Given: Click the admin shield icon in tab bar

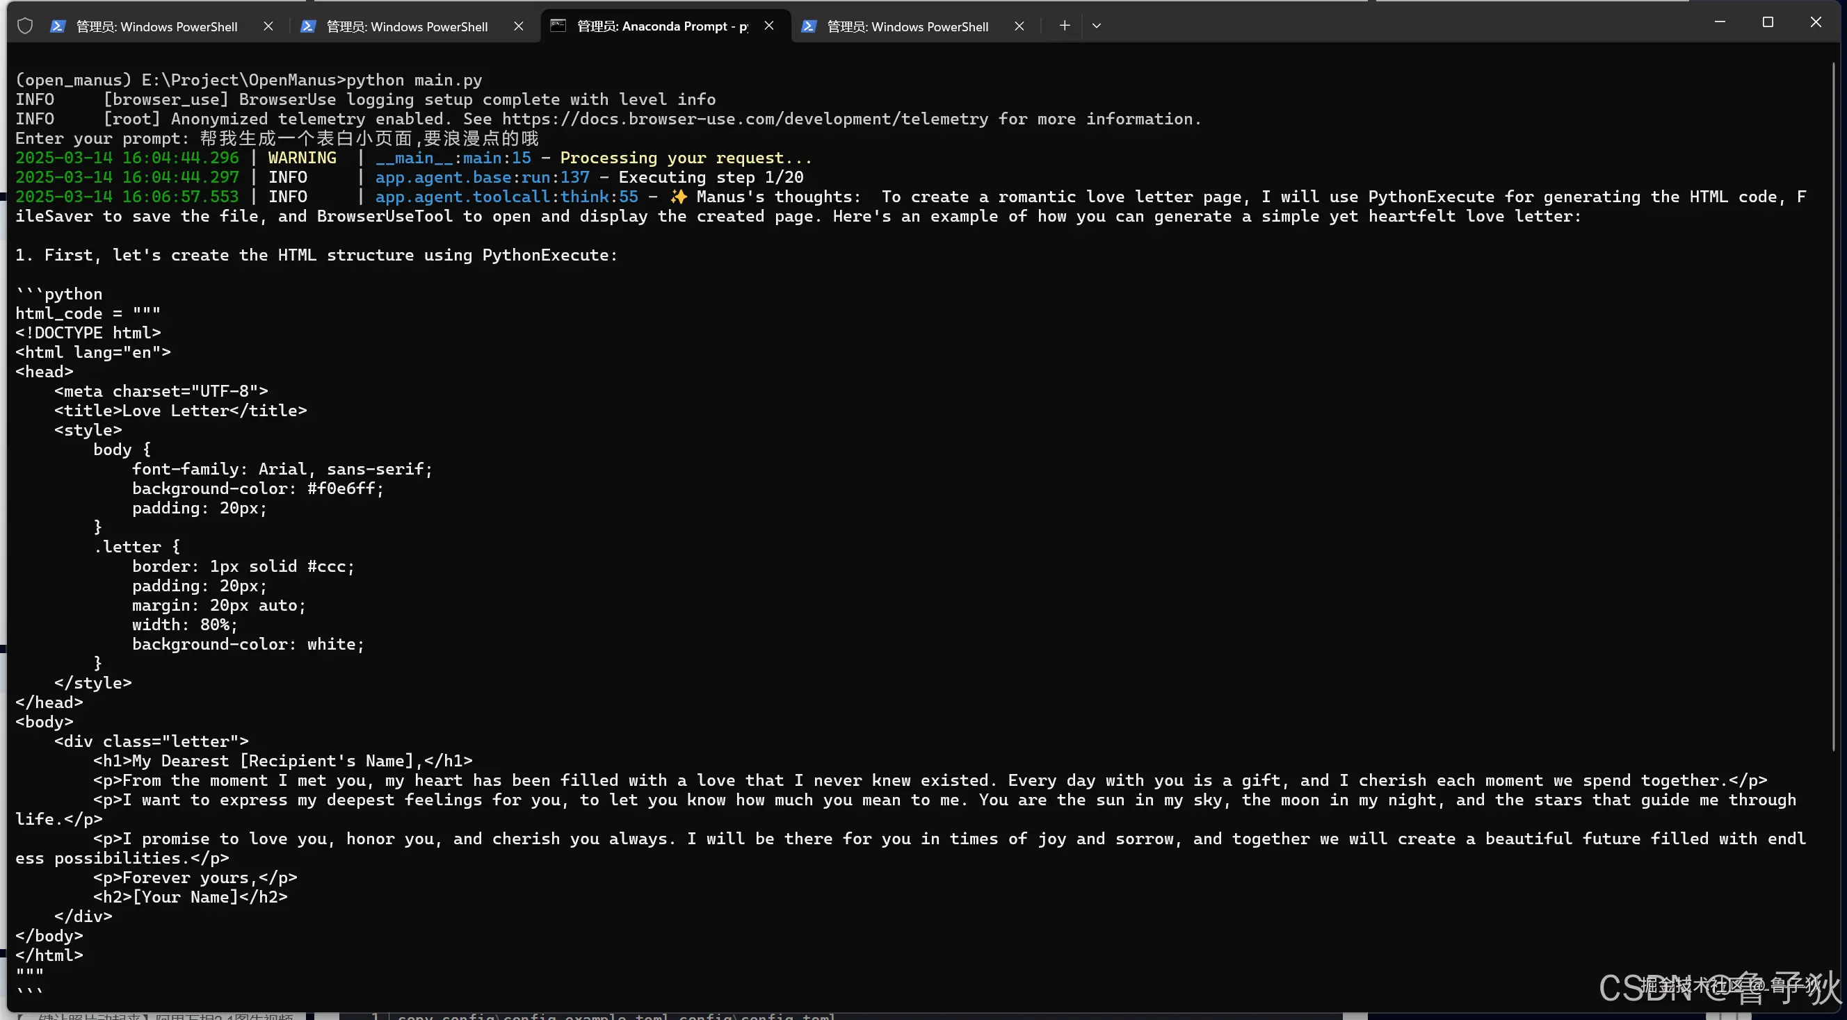Looking at the screenshot, I should [x=25, y=26].
